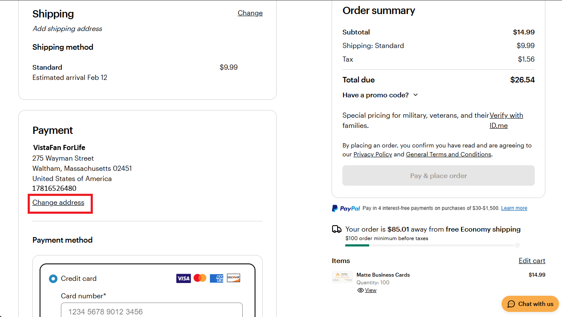
Task: Click the Discover card logo
Action: pyautogui.click(x=233, y=278)
